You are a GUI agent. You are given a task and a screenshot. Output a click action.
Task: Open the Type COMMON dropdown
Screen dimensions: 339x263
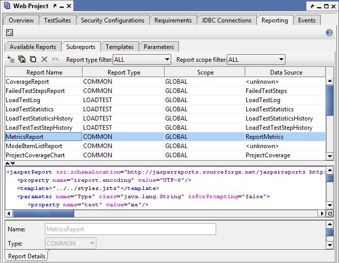pyautogui.click(x=70, y=244)
